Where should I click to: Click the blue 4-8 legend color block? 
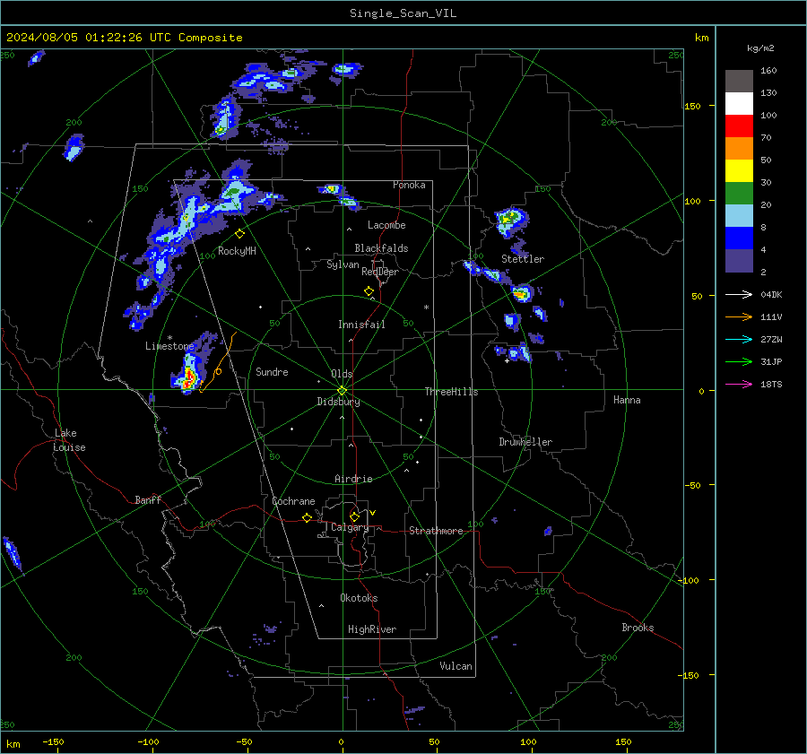[739, 238]
